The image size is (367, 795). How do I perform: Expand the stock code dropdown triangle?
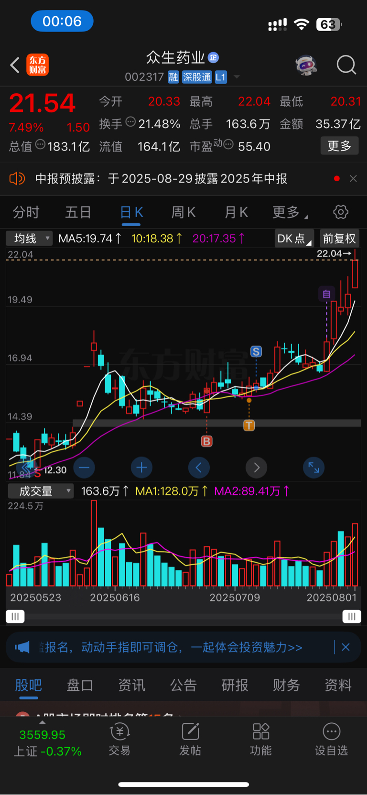coord(237,77)
